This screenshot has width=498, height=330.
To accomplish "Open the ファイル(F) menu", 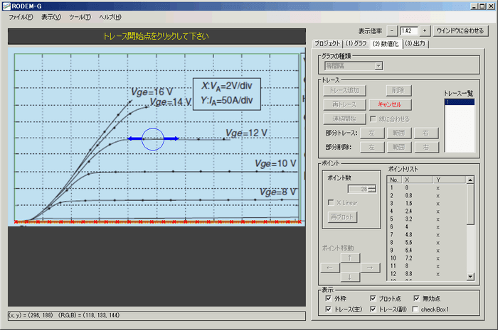I will [x=21, y=16].
